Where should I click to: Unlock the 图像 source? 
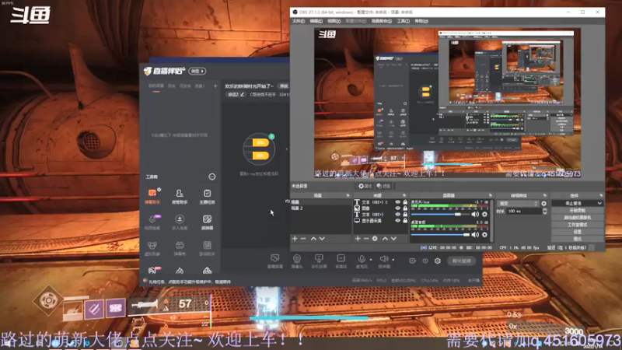tap(405, 208)
